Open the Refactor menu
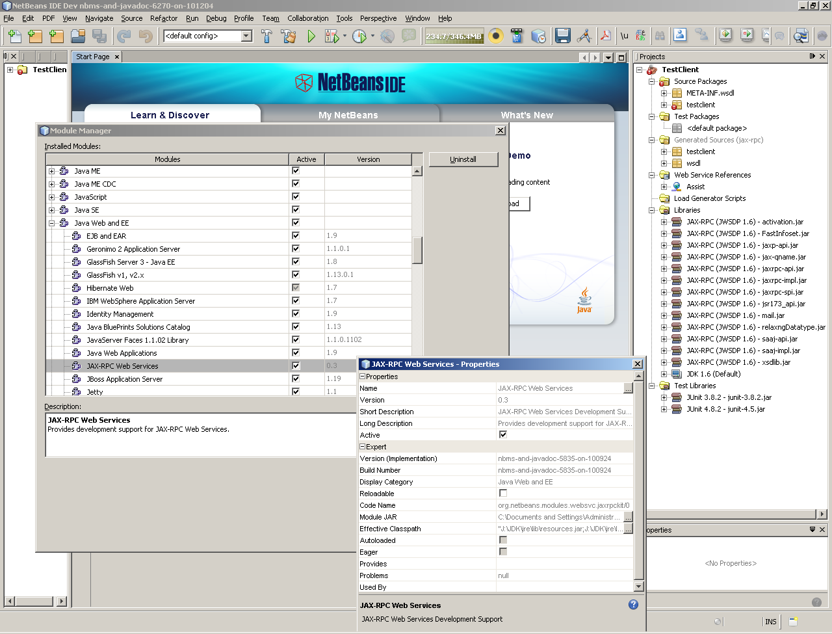This screenshot has height=634, width=832. coord(164,18)
